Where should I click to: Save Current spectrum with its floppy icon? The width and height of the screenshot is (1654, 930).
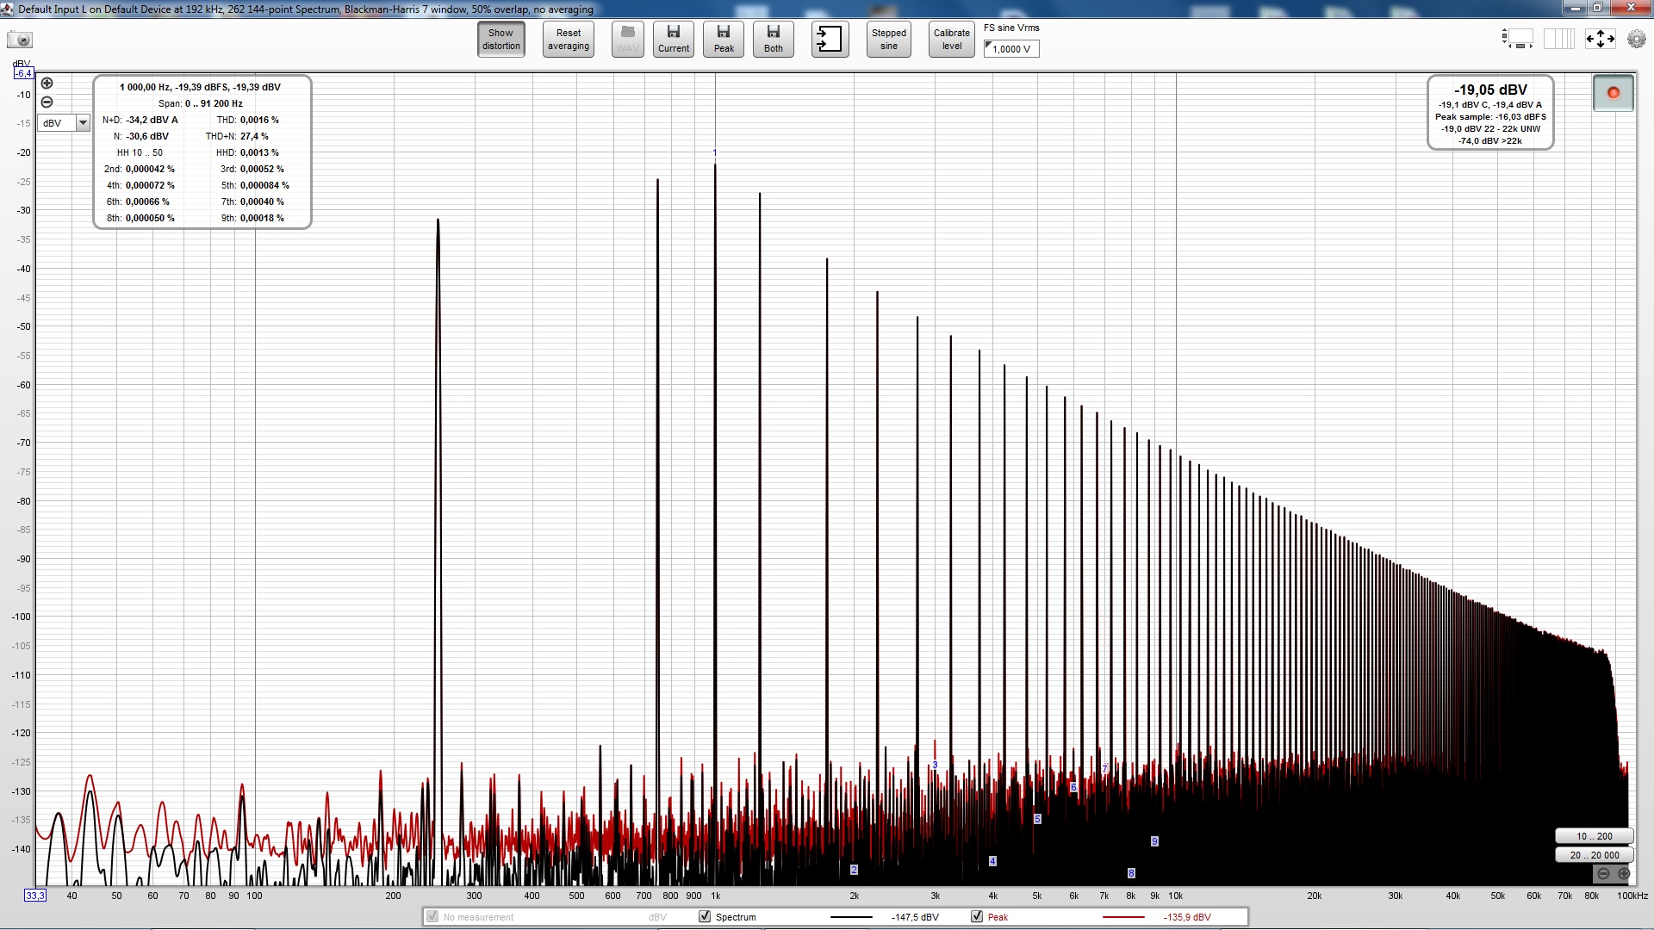(673, 39)
